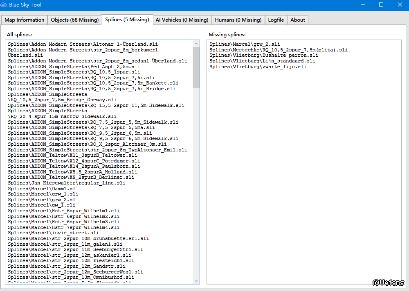Image resolution: width=409 pixels, height=291 pixels.
Task: Click the Blue Sky Tool app icon
Action: click(4, 5)
